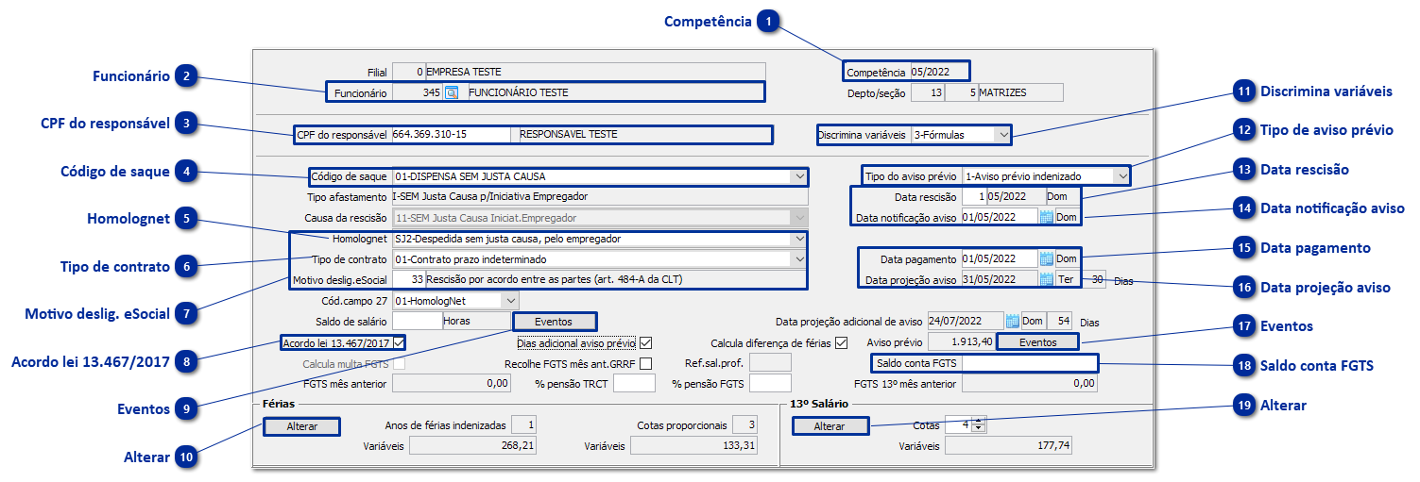Click the Data rescisão month/year field 05/2022

point(1015,196)
